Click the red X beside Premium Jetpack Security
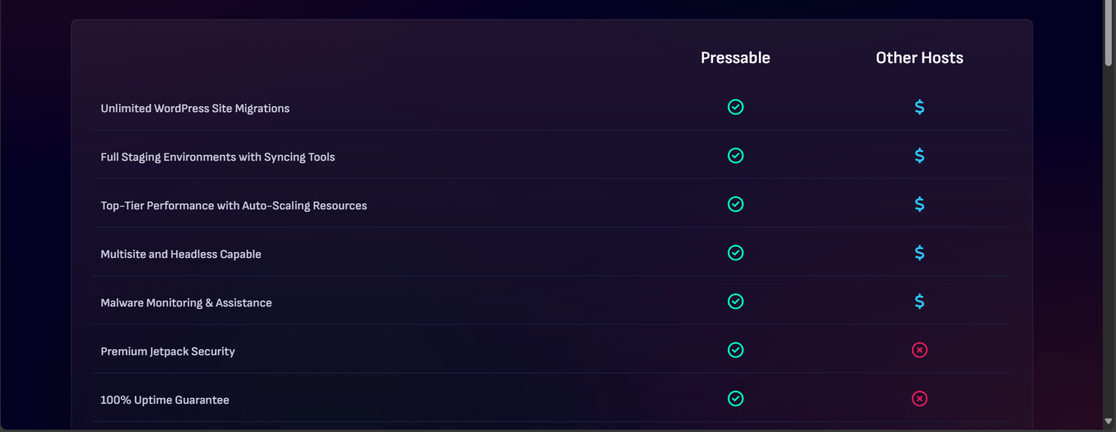Viewport: 1116px width, 432px height. pos(920,349)
